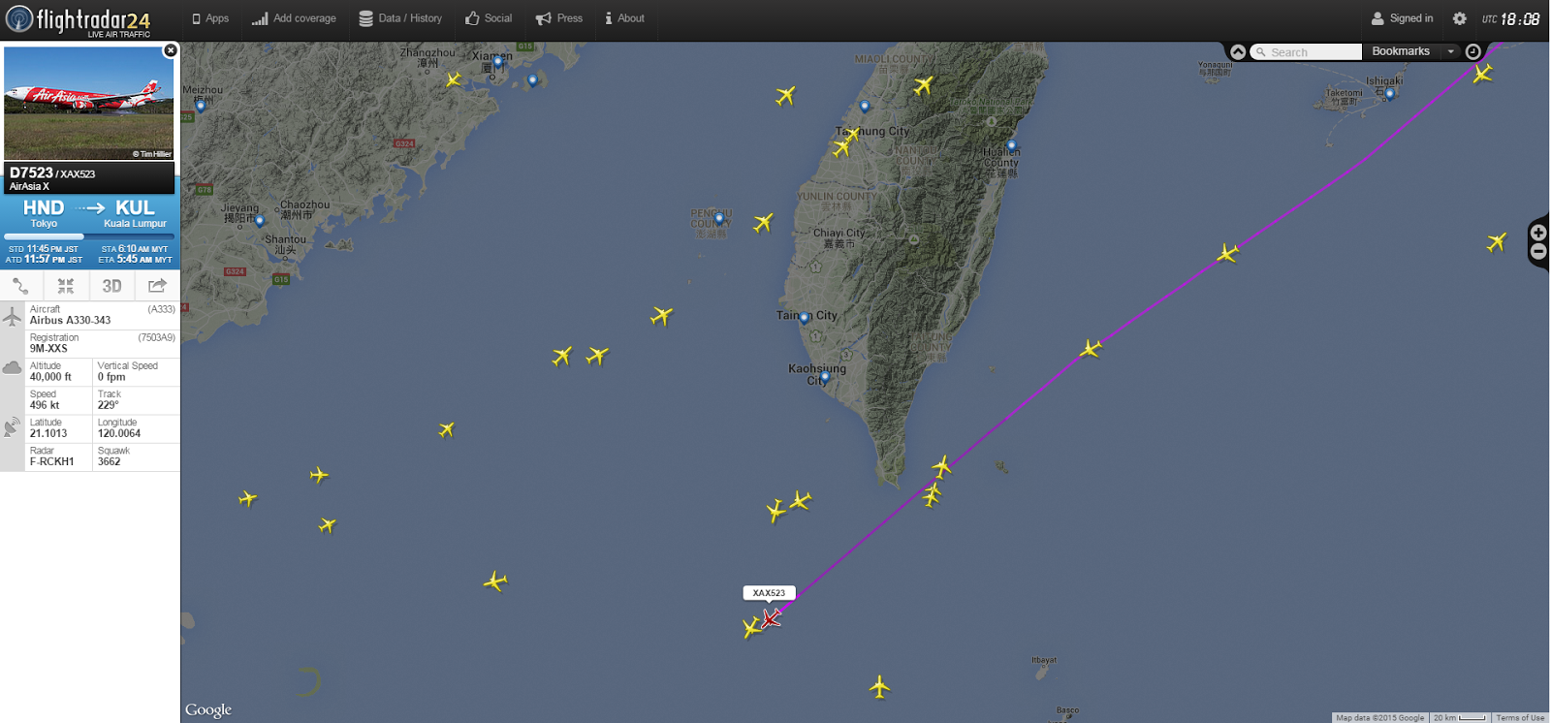Click the share flight icon
The height and width of the screenshot is (723, 1551).
157,285
